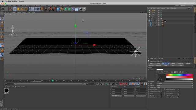This screenshot has height=110, width=196.
Task: Open the light Type dropdown
Action: click(x=175, y=83)
